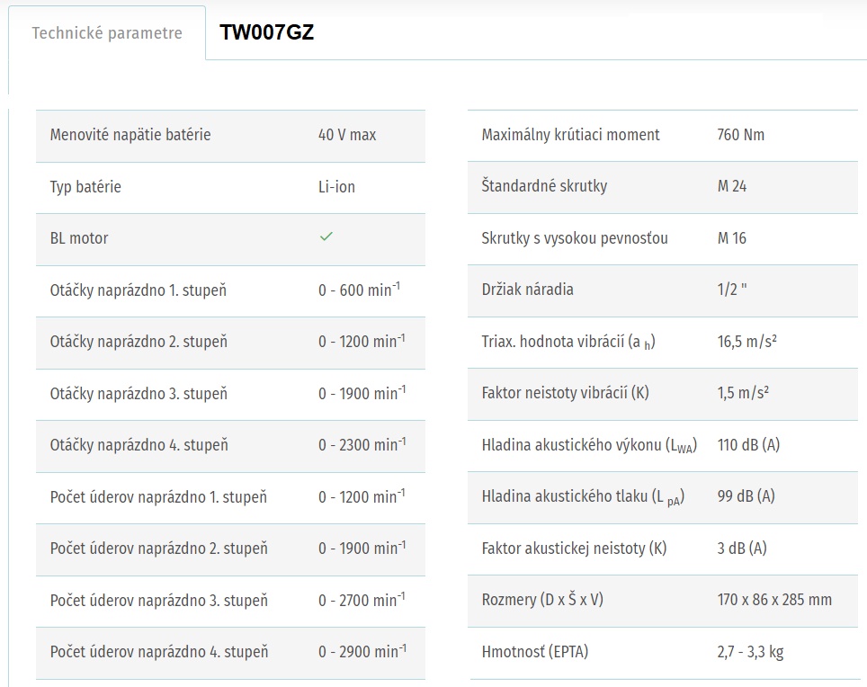
Task: Click the Typ batérie label
Action: coord(85,187)
